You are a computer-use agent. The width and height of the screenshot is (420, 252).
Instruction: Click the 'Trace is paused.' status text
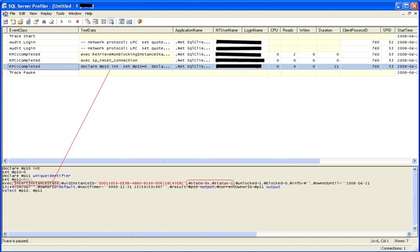[x=16, y=241]
